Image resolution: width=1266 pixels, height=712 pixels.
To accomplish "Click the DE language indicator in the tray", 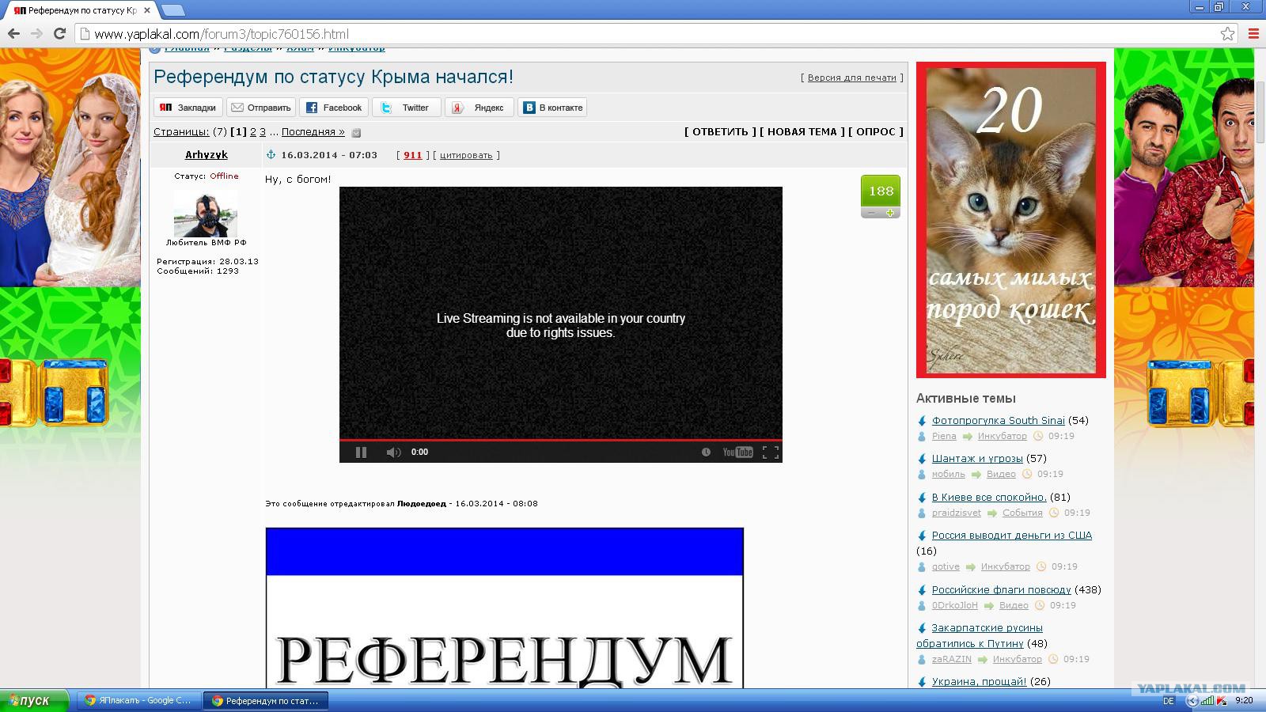I will click(1169, 701).
